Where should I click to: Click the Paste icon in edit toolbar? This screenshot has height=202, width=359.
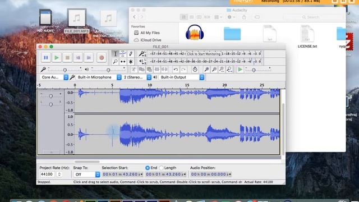tap(149, 70)
